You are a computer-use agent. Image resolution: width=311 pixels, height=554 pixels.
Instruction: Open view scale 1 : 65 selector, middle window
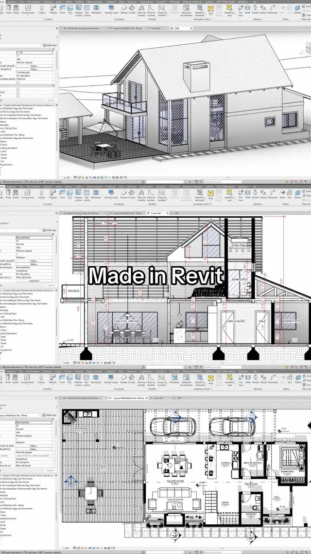click(x=66, y=363)
